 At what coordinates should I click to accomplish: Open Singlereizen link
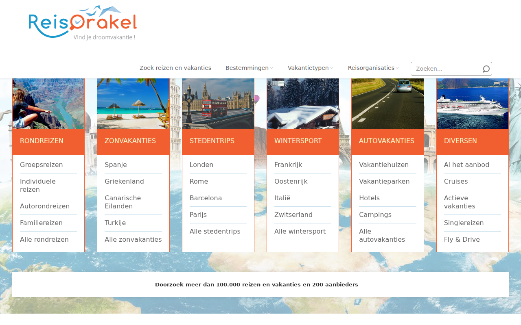point(464,223)
